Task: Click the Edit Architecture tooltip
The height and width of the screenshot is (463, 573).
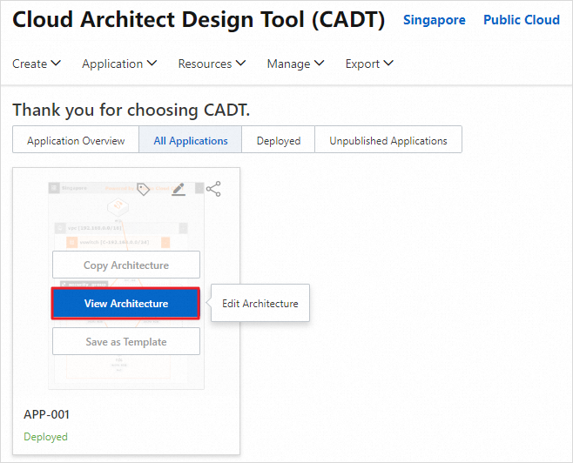Action: (260, 304)
